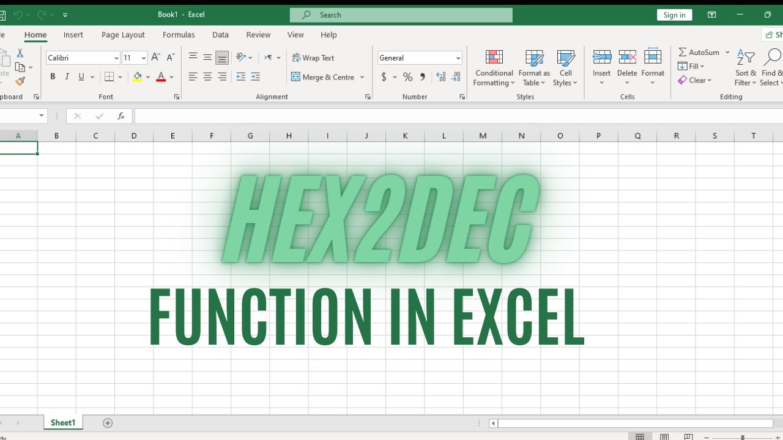Apply percent style format
The width and height of the screenshot is (783, 440).
[407, 77]
